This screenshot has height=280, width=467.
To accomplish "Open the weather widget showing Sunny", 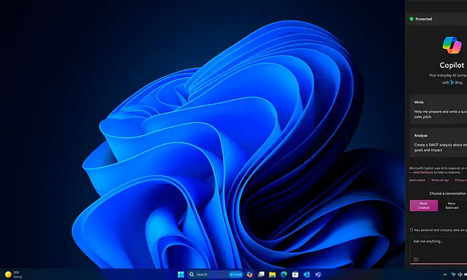I will pyautogui.click(x=14, y=274).
